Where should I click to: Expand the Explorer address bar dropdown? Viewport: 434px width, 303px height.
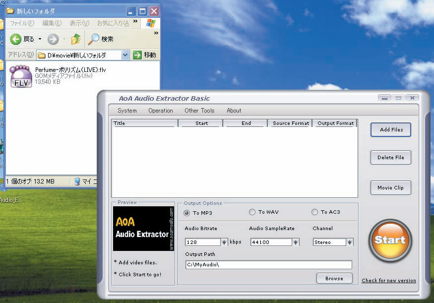[x=125, y=55]
